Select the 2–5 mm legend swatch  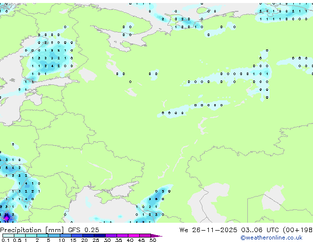(x=42, y=236)
